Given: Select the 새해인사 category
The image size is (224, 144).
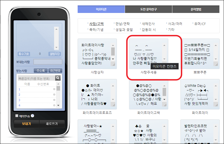Looking at the screenshot, I should coord(148,24).
